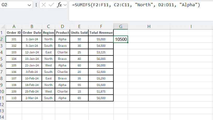Click the fill handle of cell G2
Screen dimensions: 213x120
pyautogui.click(x=128, y=43)
